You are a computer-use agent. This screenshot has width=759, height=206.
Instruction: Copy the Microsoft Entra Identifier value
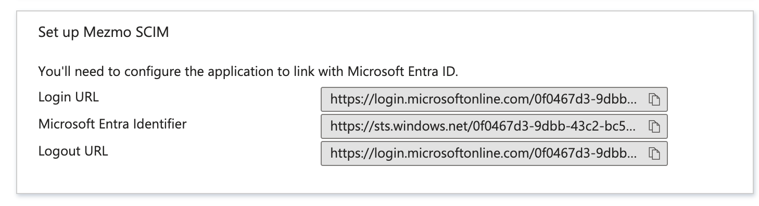654,126
